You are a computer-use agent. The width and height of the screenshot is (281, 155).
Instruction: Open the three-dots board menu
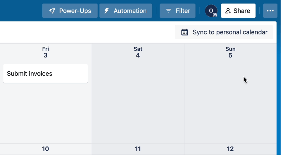270,11
